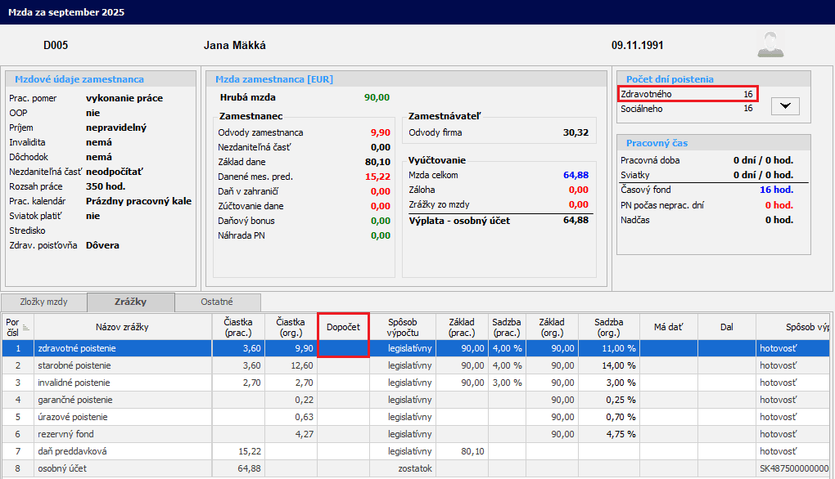Click the Zdravotného days value field
835x479 pixels.
(747, 94)
